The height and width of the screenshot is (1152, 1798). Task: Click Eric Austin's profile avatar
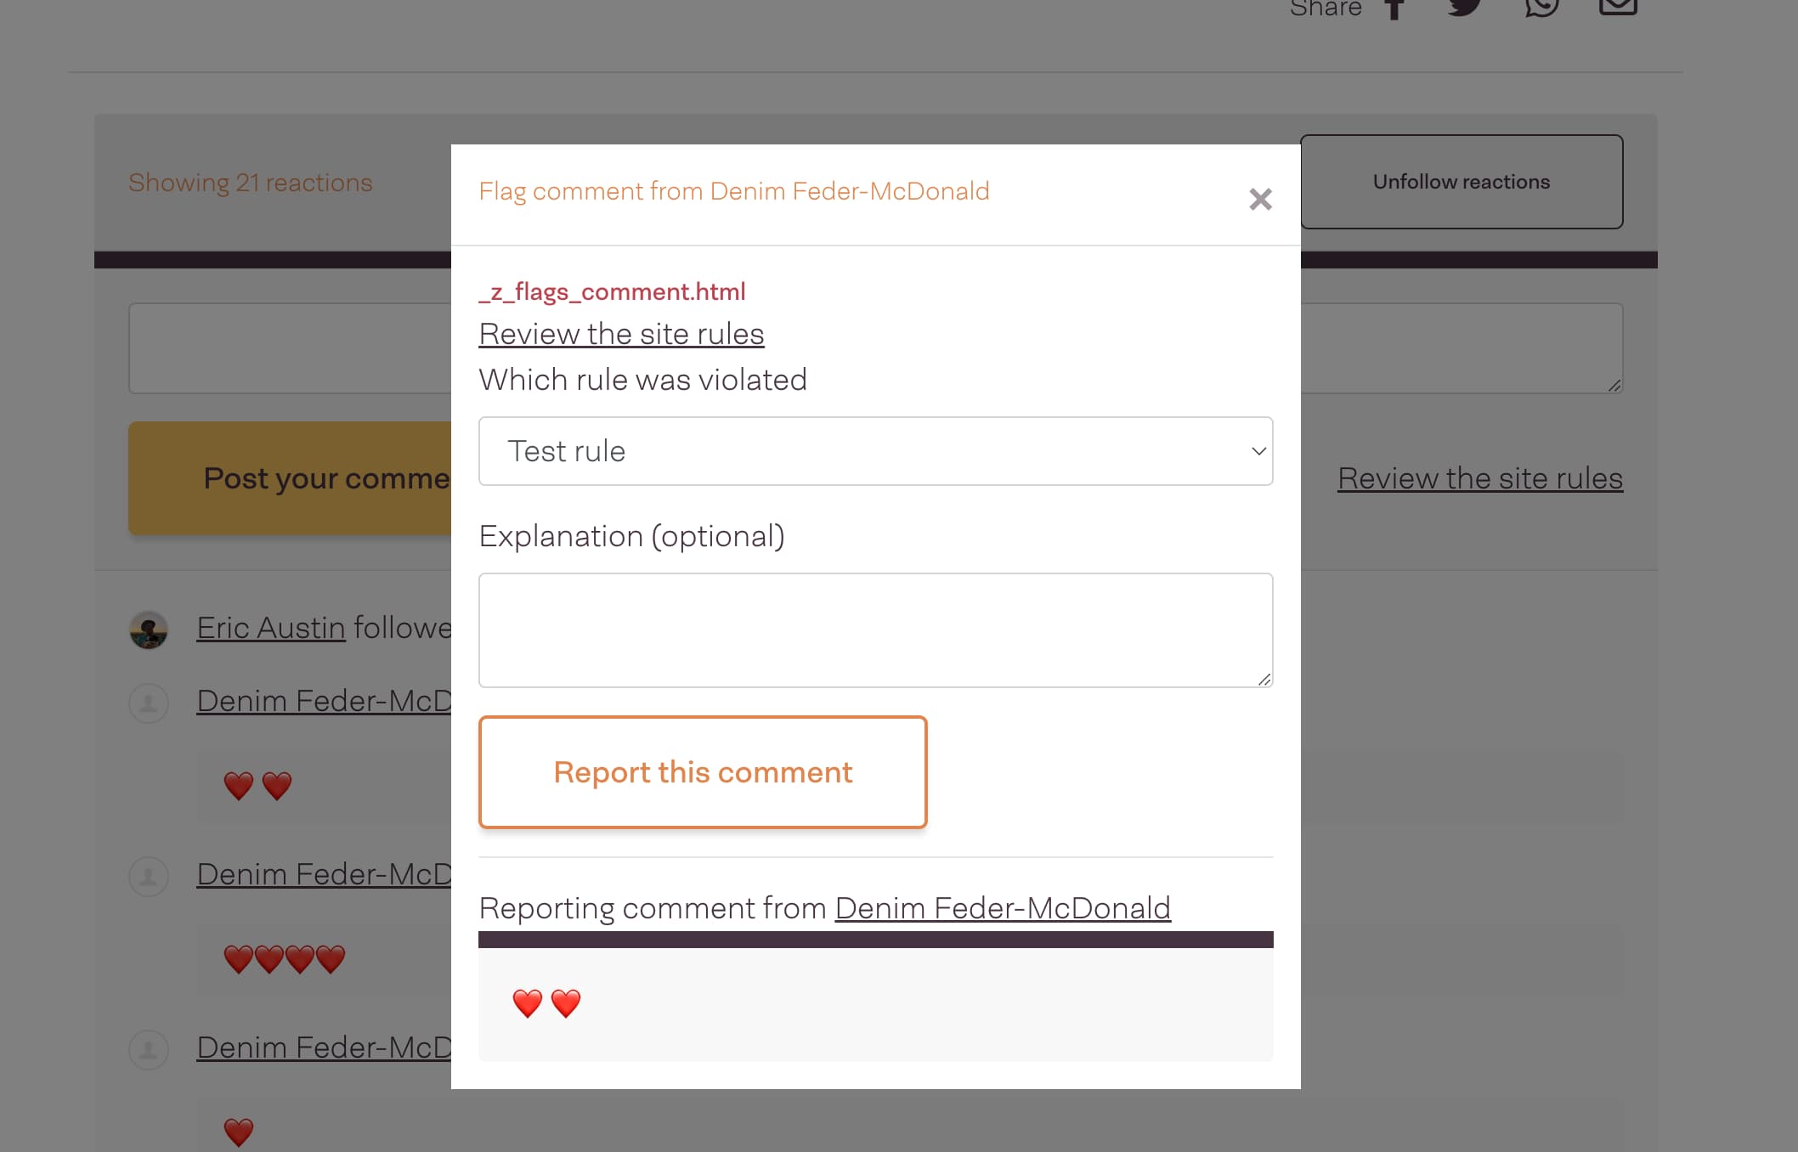[x=150, y=629]
